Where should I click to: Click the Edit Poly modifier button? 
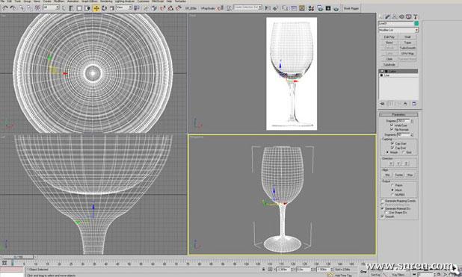[x=389, y=37]
